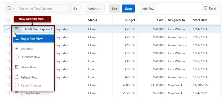Expand the Actions dropdown menu
The width and height of the screenshot is (223, 97).
(95, 8)
